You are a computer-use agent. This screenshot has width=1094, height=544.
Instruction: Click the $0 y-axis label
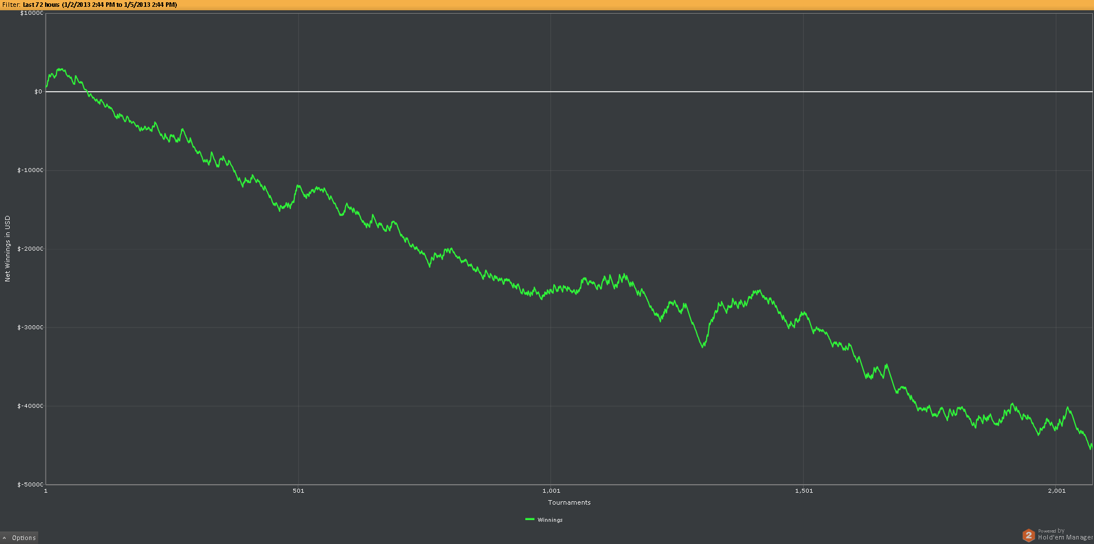tap(38, 92)
